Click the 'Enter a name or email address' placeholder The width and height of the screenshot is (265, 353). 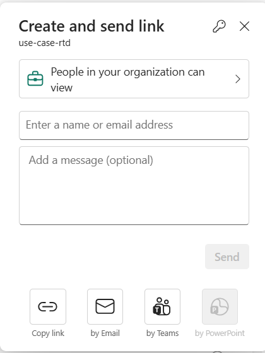tap(99, 125)
